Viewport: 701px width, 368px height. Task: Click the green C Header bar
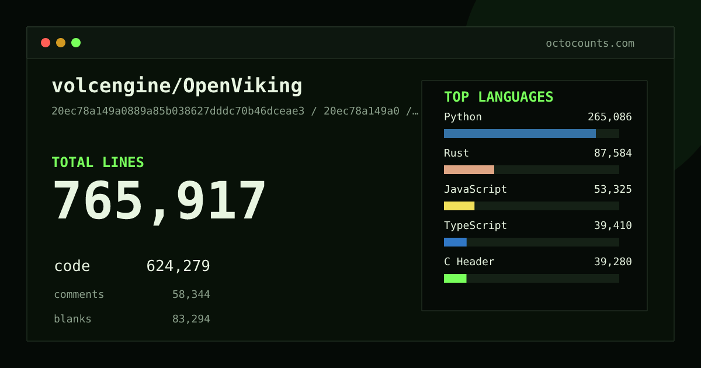[x=455, y=278]
